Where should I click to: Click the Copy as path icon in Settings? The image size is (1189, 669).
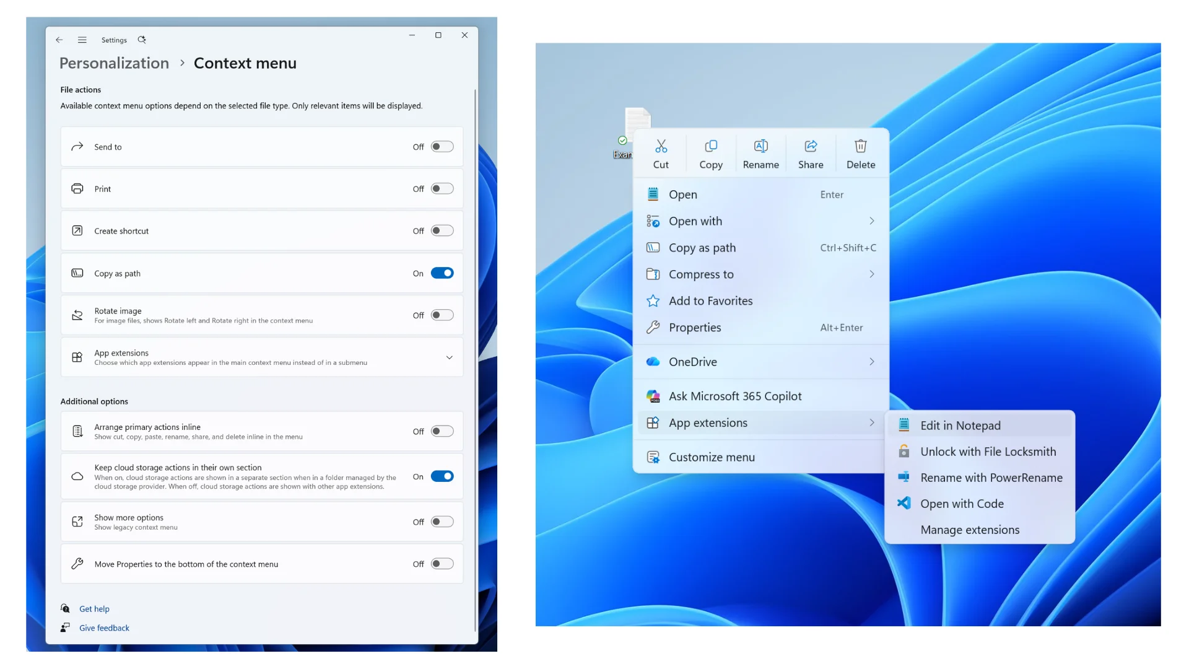(77, 273)
